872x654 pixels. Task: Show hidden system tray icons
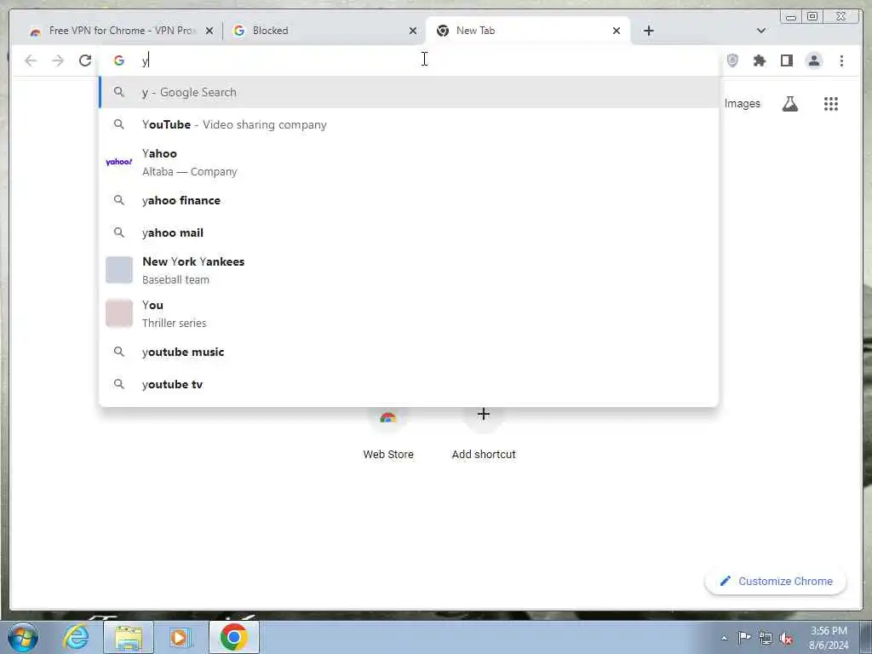point(724,638)
